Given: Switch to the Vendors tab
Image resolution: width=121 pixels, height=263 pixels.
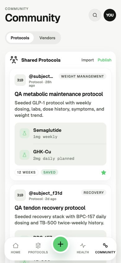Looking at the screenshot, I should point(47,38).
